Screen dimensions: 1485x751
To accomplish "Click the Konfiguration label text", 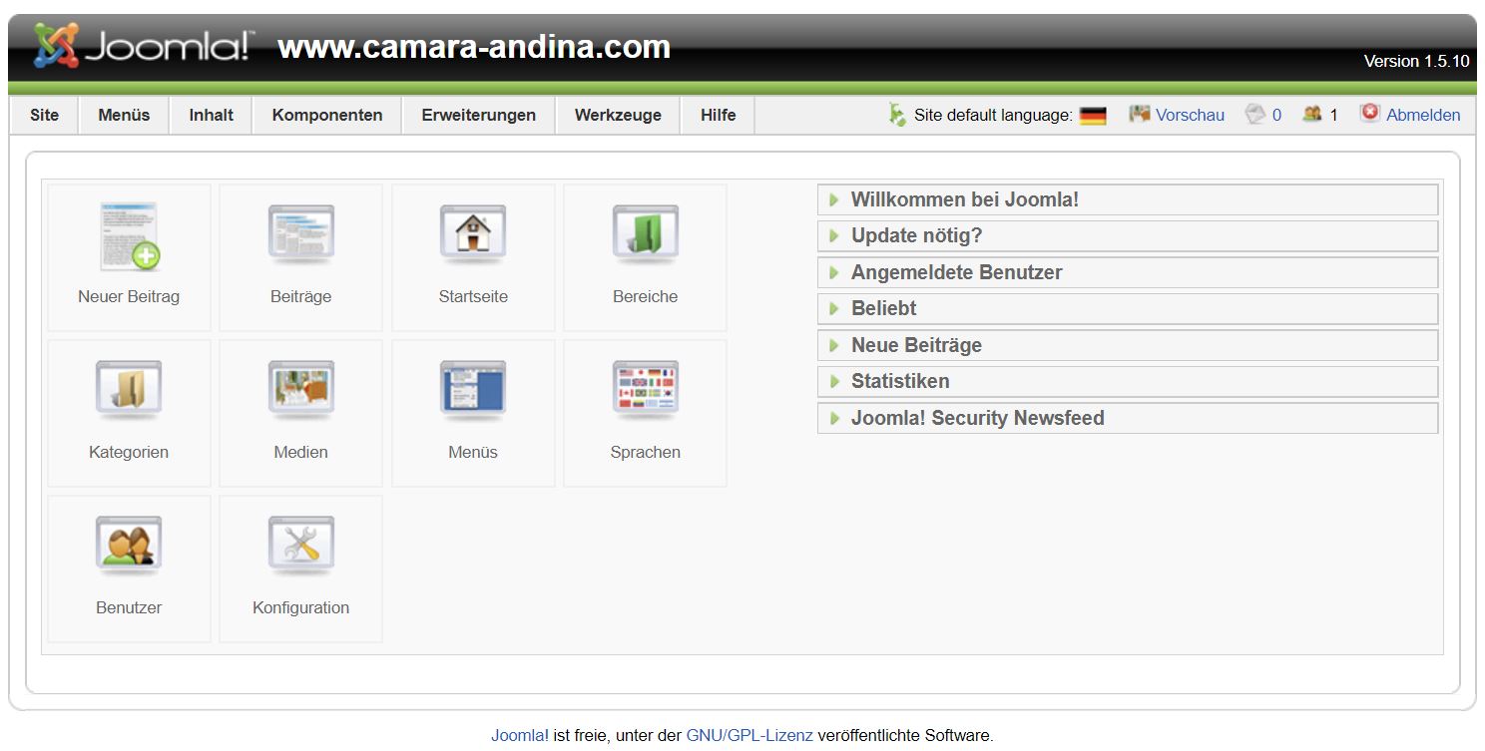I will point(300,607).
